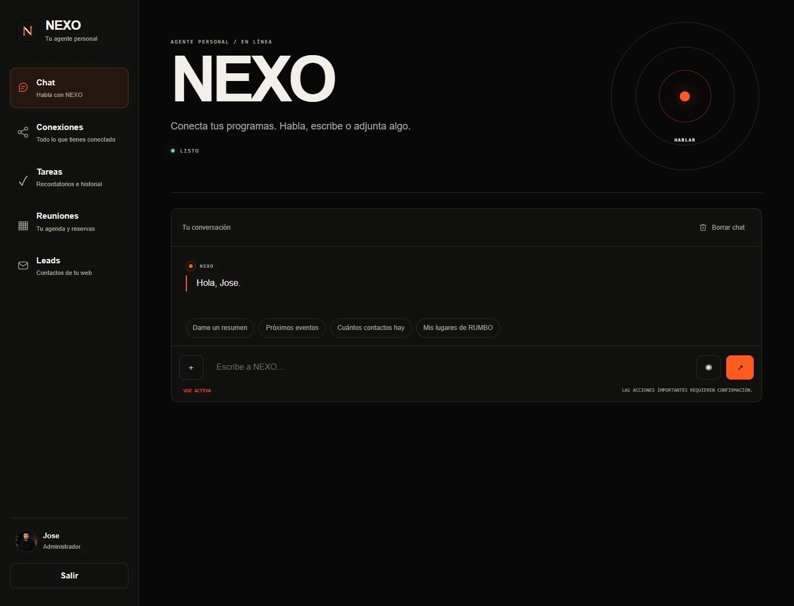Screen dimensions: 794x606
Task: Click the trash icon beside Borrar chat
Action: point(703,228)
